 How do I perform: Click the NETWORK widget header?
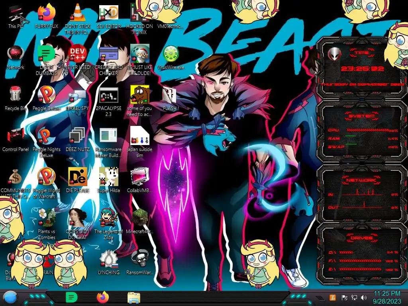pyautogui.click(x=362, y=180)
